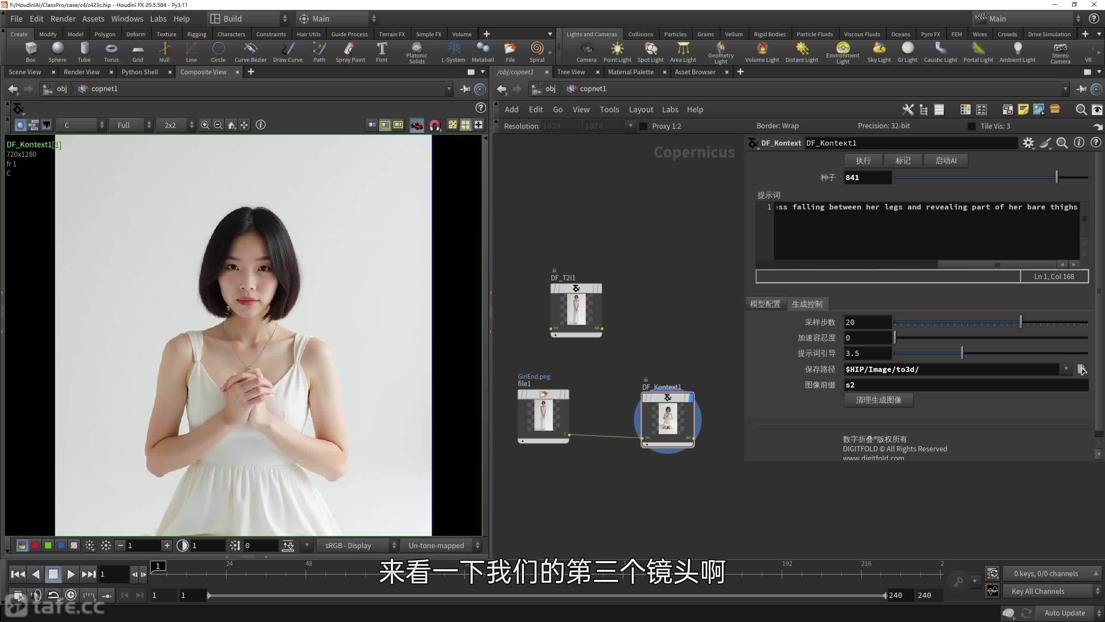Toggle the red channel display button
Viewport: 1105px width, 622px height.
point(35,546)
